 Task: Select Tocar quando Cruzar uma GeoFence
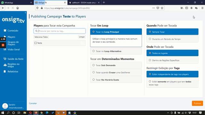point(116,73)
